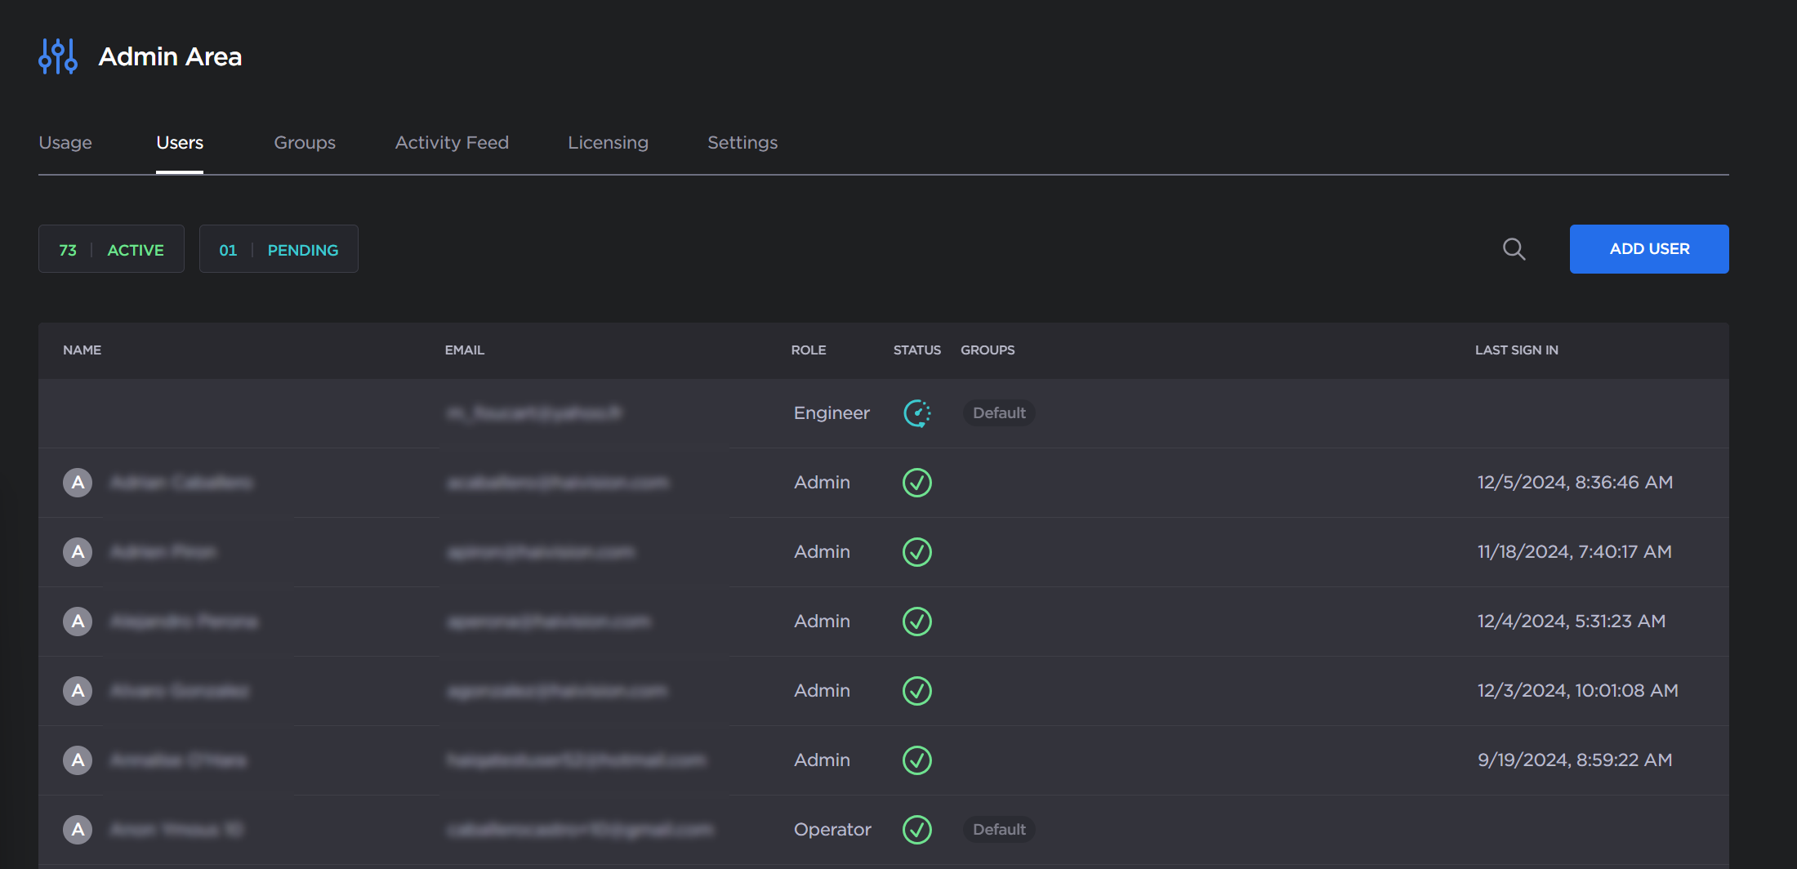The image size is (1797, 869).
Task: Open the Settings tab
Action: (742, 142)
